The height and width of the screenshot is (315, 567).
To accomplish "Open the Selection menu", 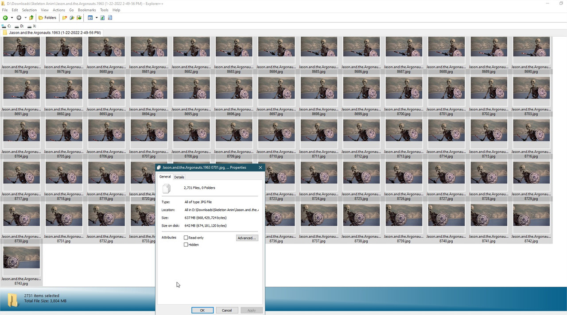I will [29, 10].
